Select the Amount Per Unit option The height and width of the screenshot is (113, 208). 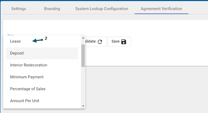(25, 101)
